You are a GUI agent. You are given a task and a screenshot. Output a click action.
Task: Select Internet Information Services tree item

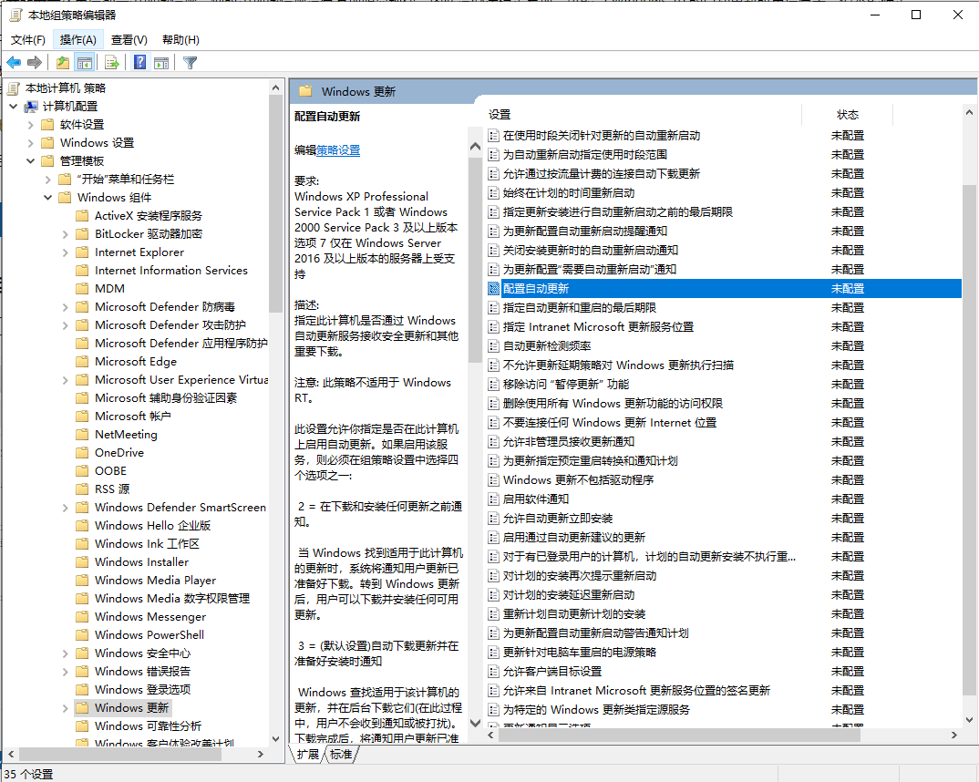coord(171,270)
